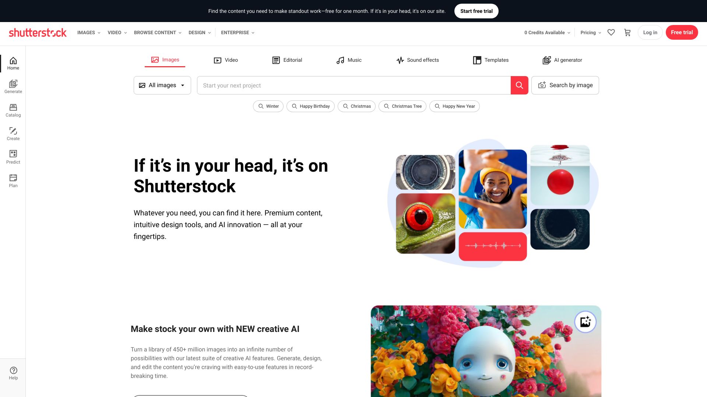Expand the Images navigation dropdown
Image resolution: width=707 pixels, height=397 pixels.
click(x=89, y=32)
